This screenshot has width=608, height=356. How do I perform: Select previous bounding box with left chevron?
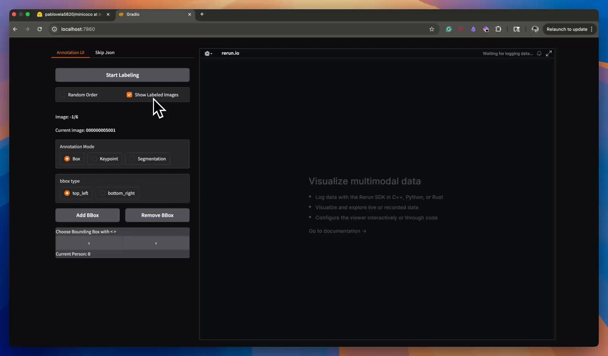click(x=89, y=243)
